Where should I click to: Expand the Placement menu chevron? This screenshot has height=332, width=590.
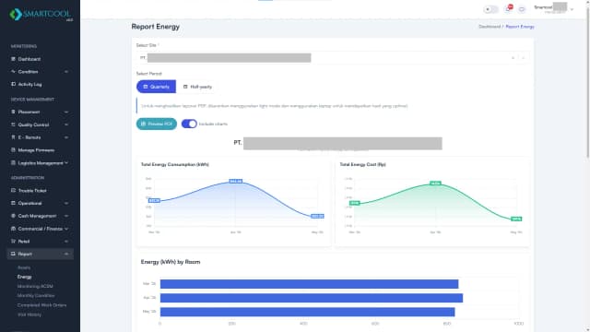click(66, 112)
